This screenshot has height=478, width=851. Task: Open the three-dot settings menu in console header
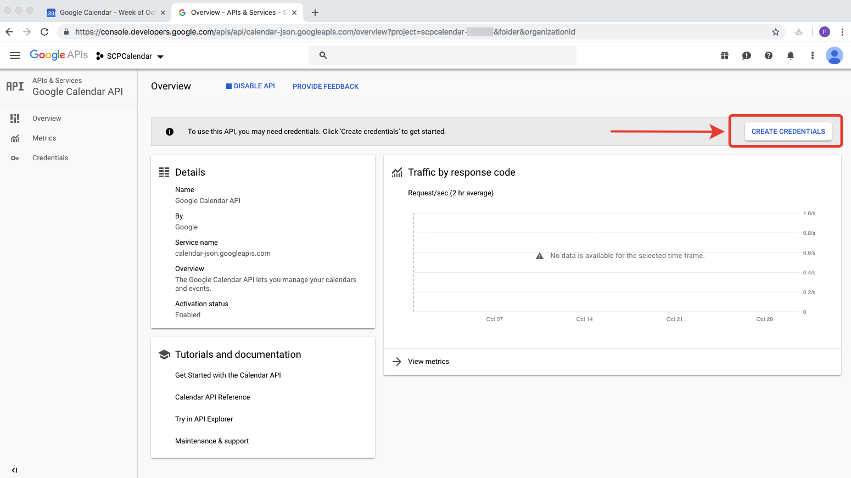point(813,55)
